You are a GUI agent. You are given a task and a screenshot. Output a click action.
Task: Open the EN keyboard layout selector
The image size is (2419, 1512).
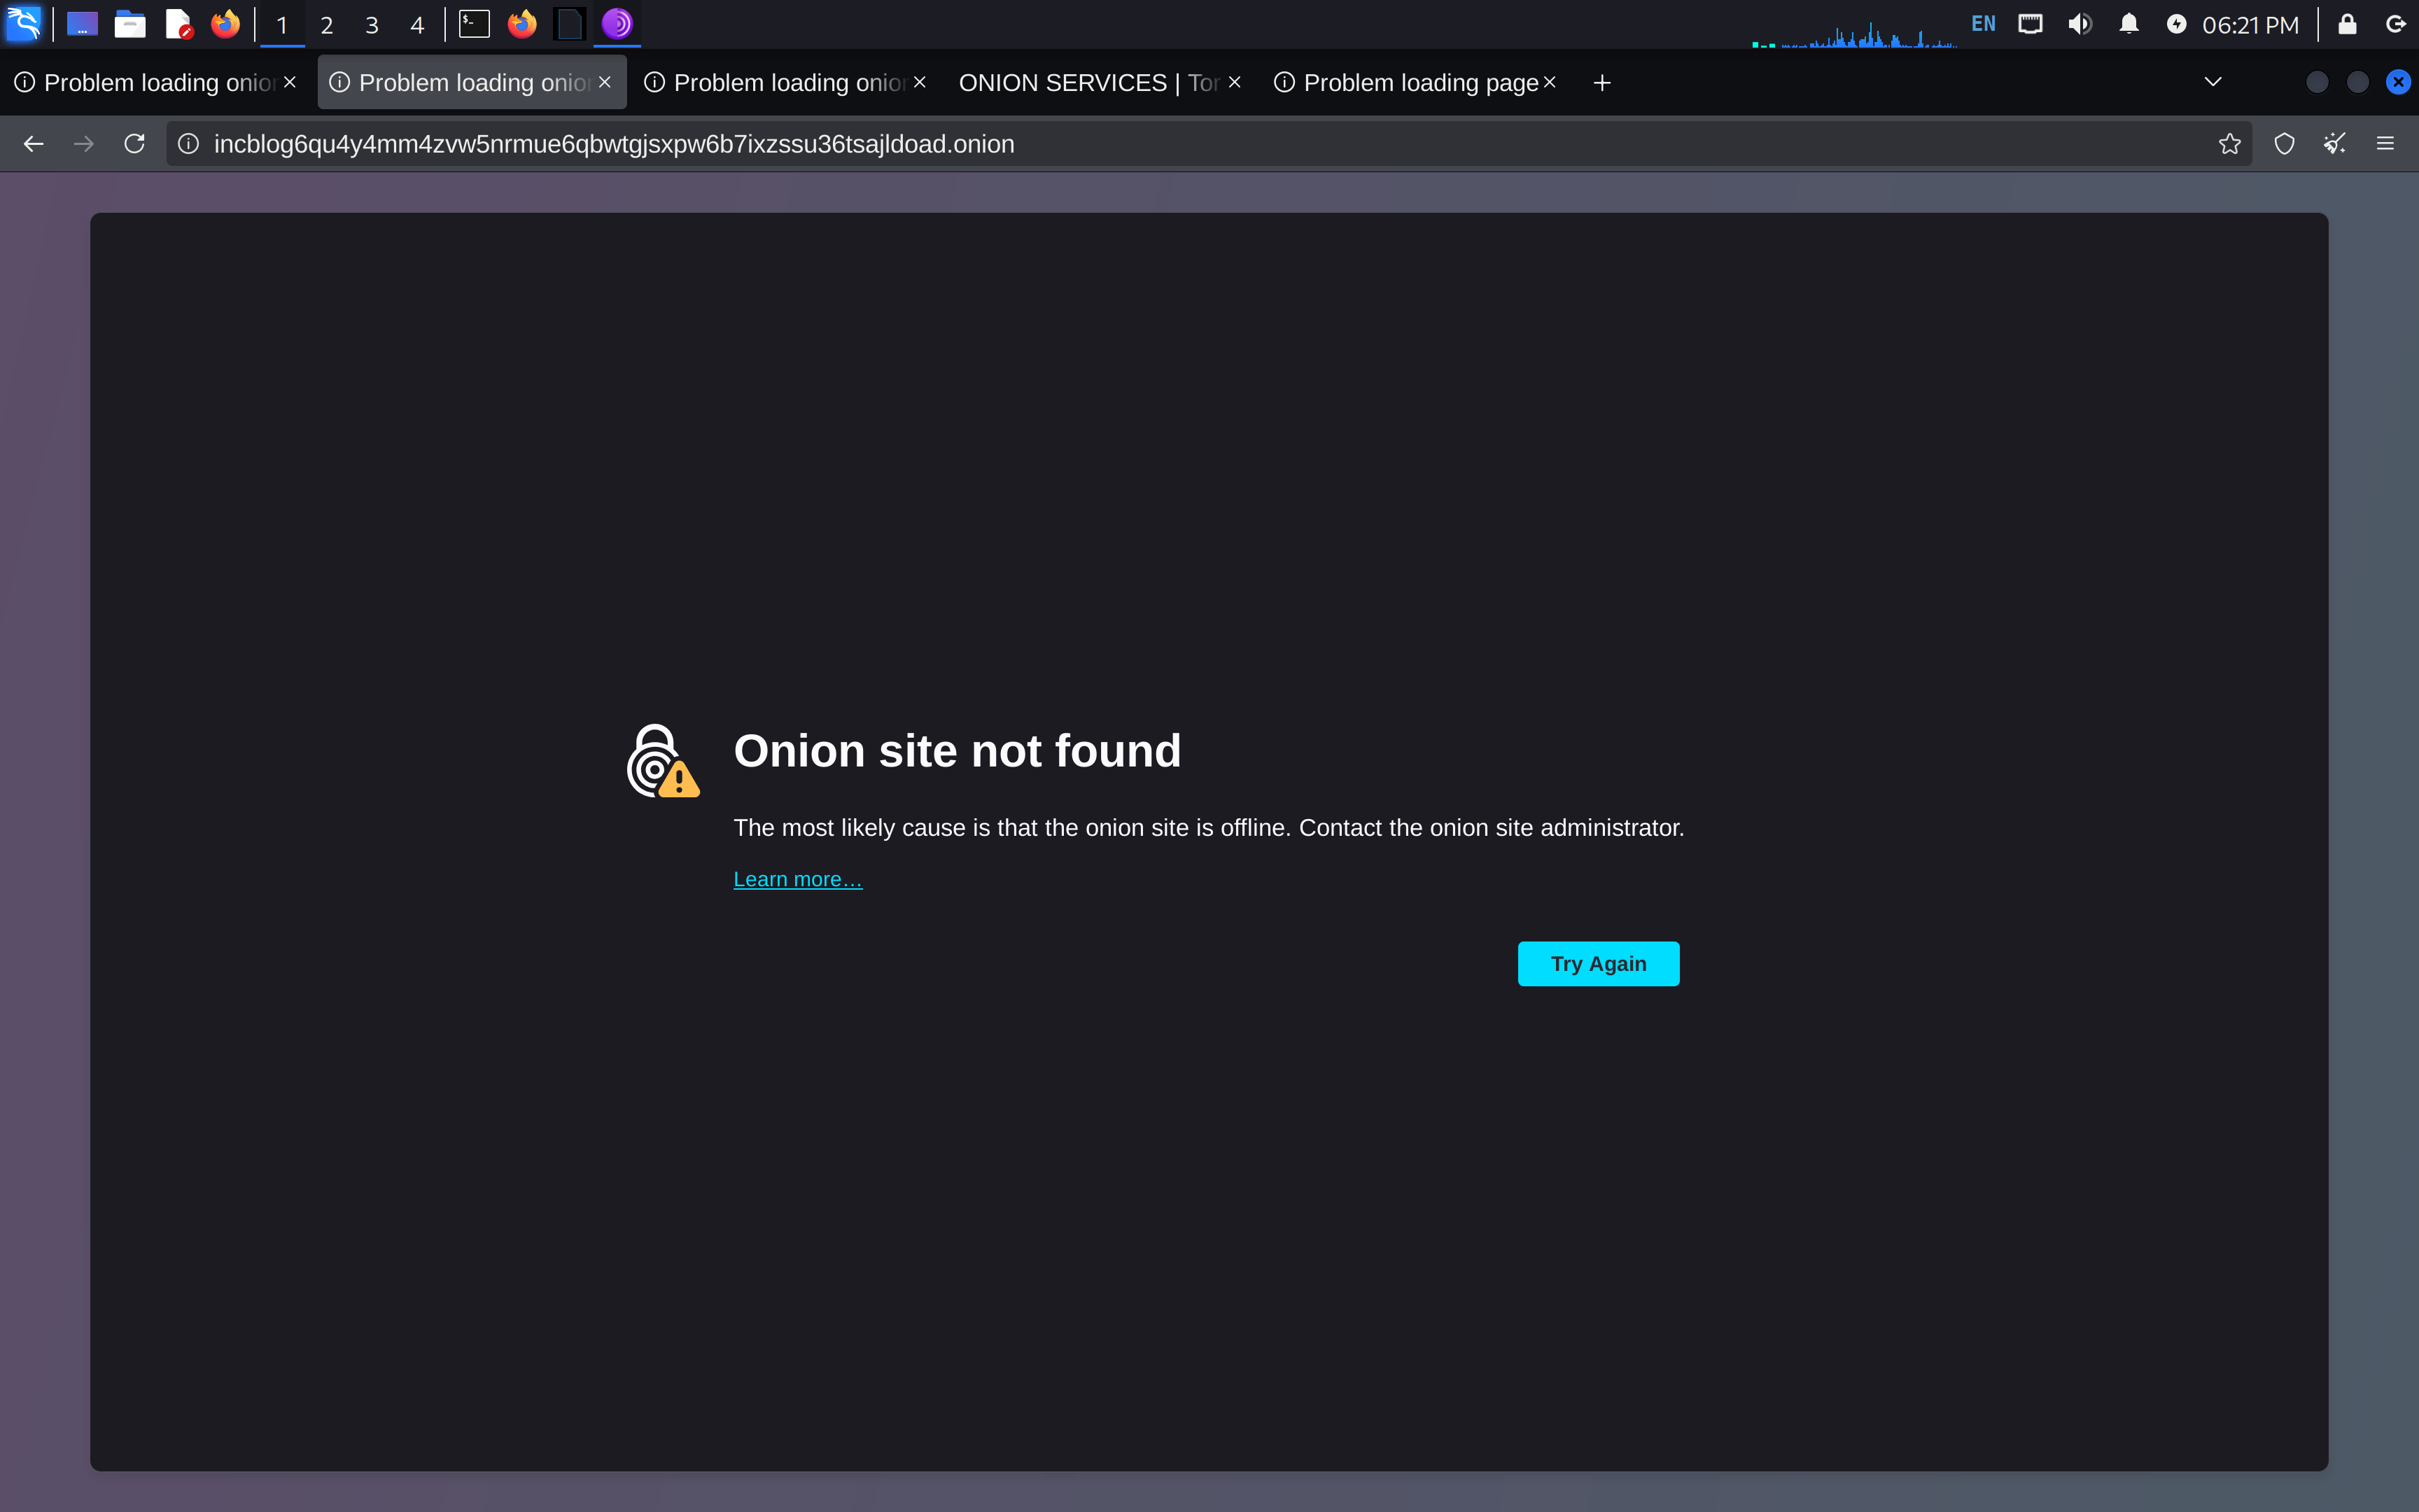[x=1981, y=24]
